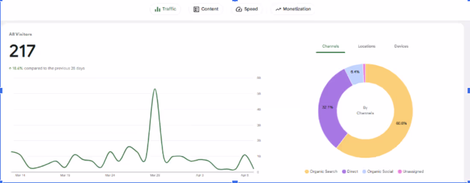Switch to the Locations sub-tab
Viewport: 470px width, 183px height.
point(367,46)
